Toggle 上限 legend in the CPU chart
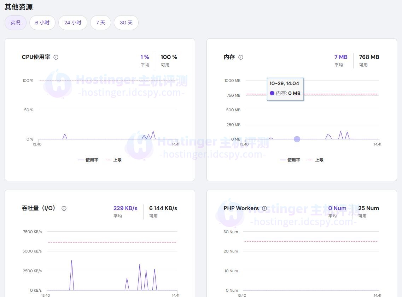Image resolution: width=402 pixels, height=297 pixels. click(114, 160)
